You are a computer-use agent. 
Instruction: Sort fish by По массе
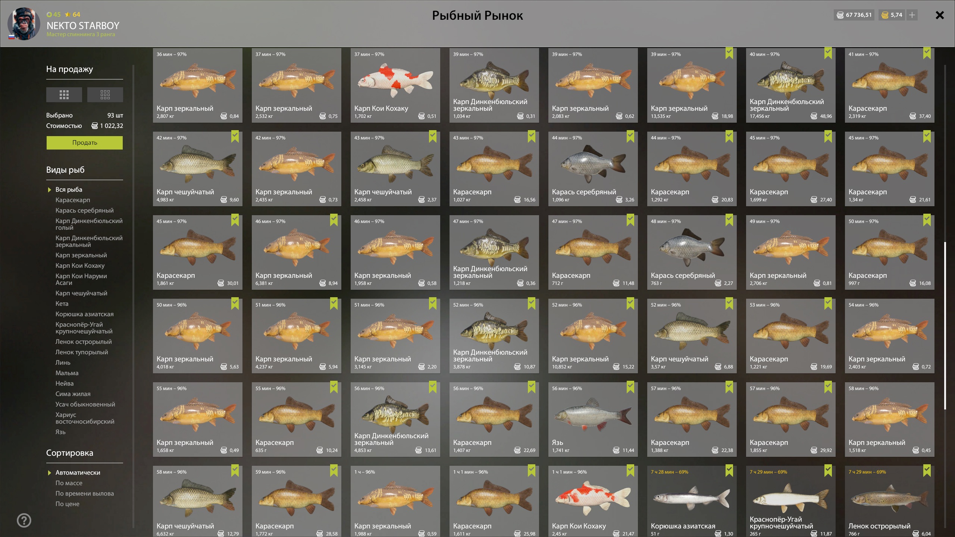coord(69,483)
